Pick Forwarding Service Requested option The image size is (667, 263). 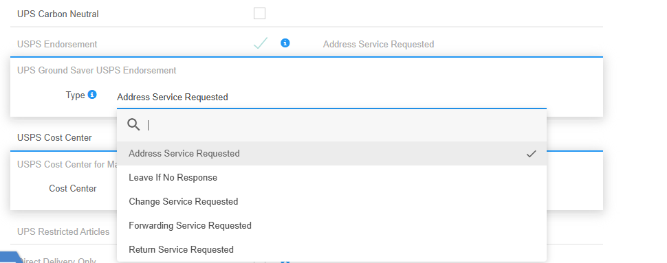332,225
